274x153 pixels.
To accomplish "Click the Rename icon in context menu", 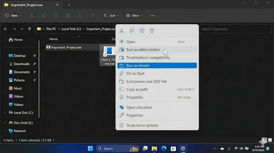I will (x=142, y=31).
